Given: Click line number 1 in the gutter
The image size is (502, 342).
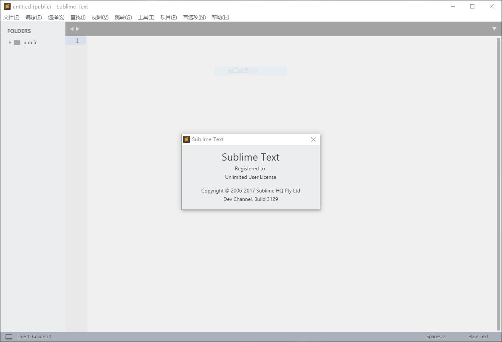Looking at the screenshot, I should pos(77,41).
